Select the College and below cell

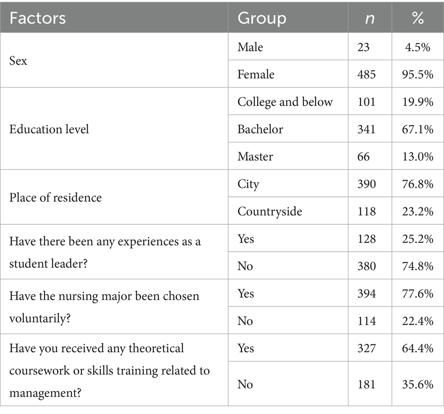coord(285,102)
